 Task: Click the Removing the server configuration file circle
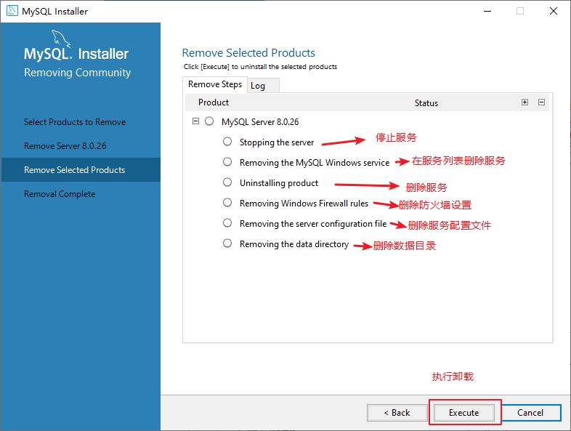[227, 223]
